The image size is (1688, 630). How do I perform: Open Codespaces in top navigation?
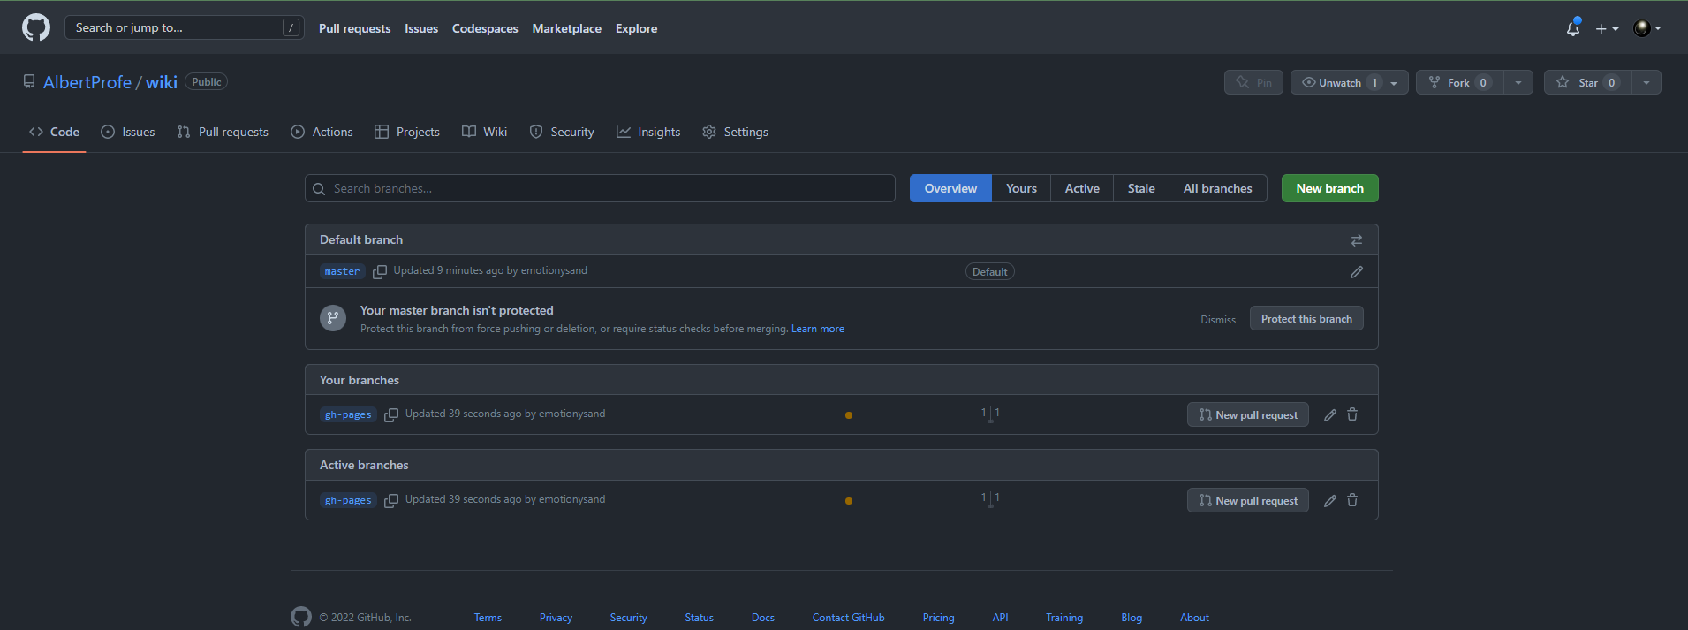pyautogui.click(x=485, y=28)
